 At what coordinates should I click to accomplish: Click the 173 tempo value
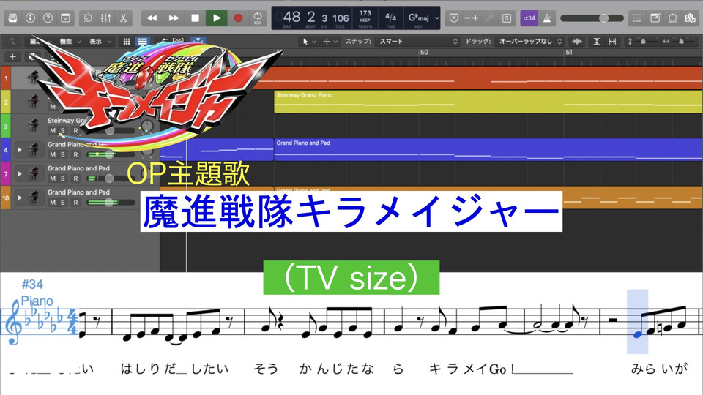pos(365,13)
